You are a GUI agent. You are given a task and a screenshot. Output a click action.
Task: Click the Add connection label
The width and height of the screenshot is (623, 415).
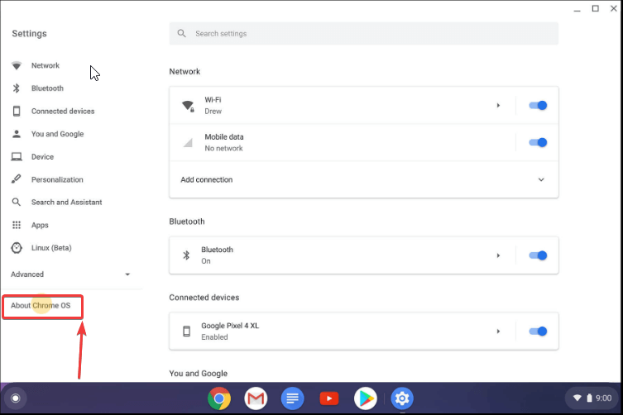pyautogui.click(x=207, y=179)
